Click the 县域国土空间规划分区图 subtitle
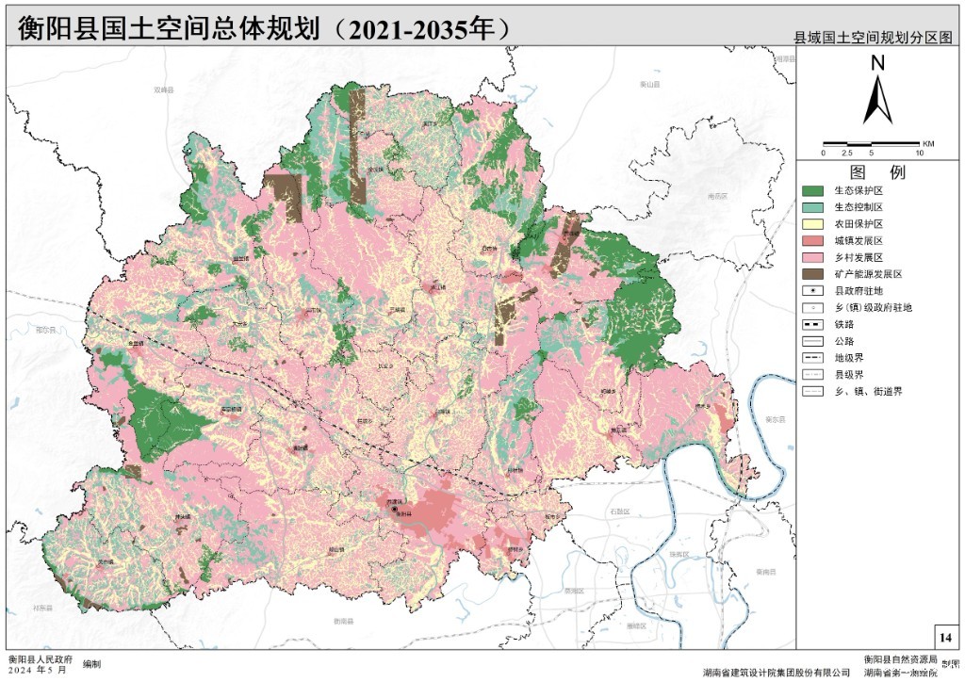The image size is (965, 682). [874, 39]
